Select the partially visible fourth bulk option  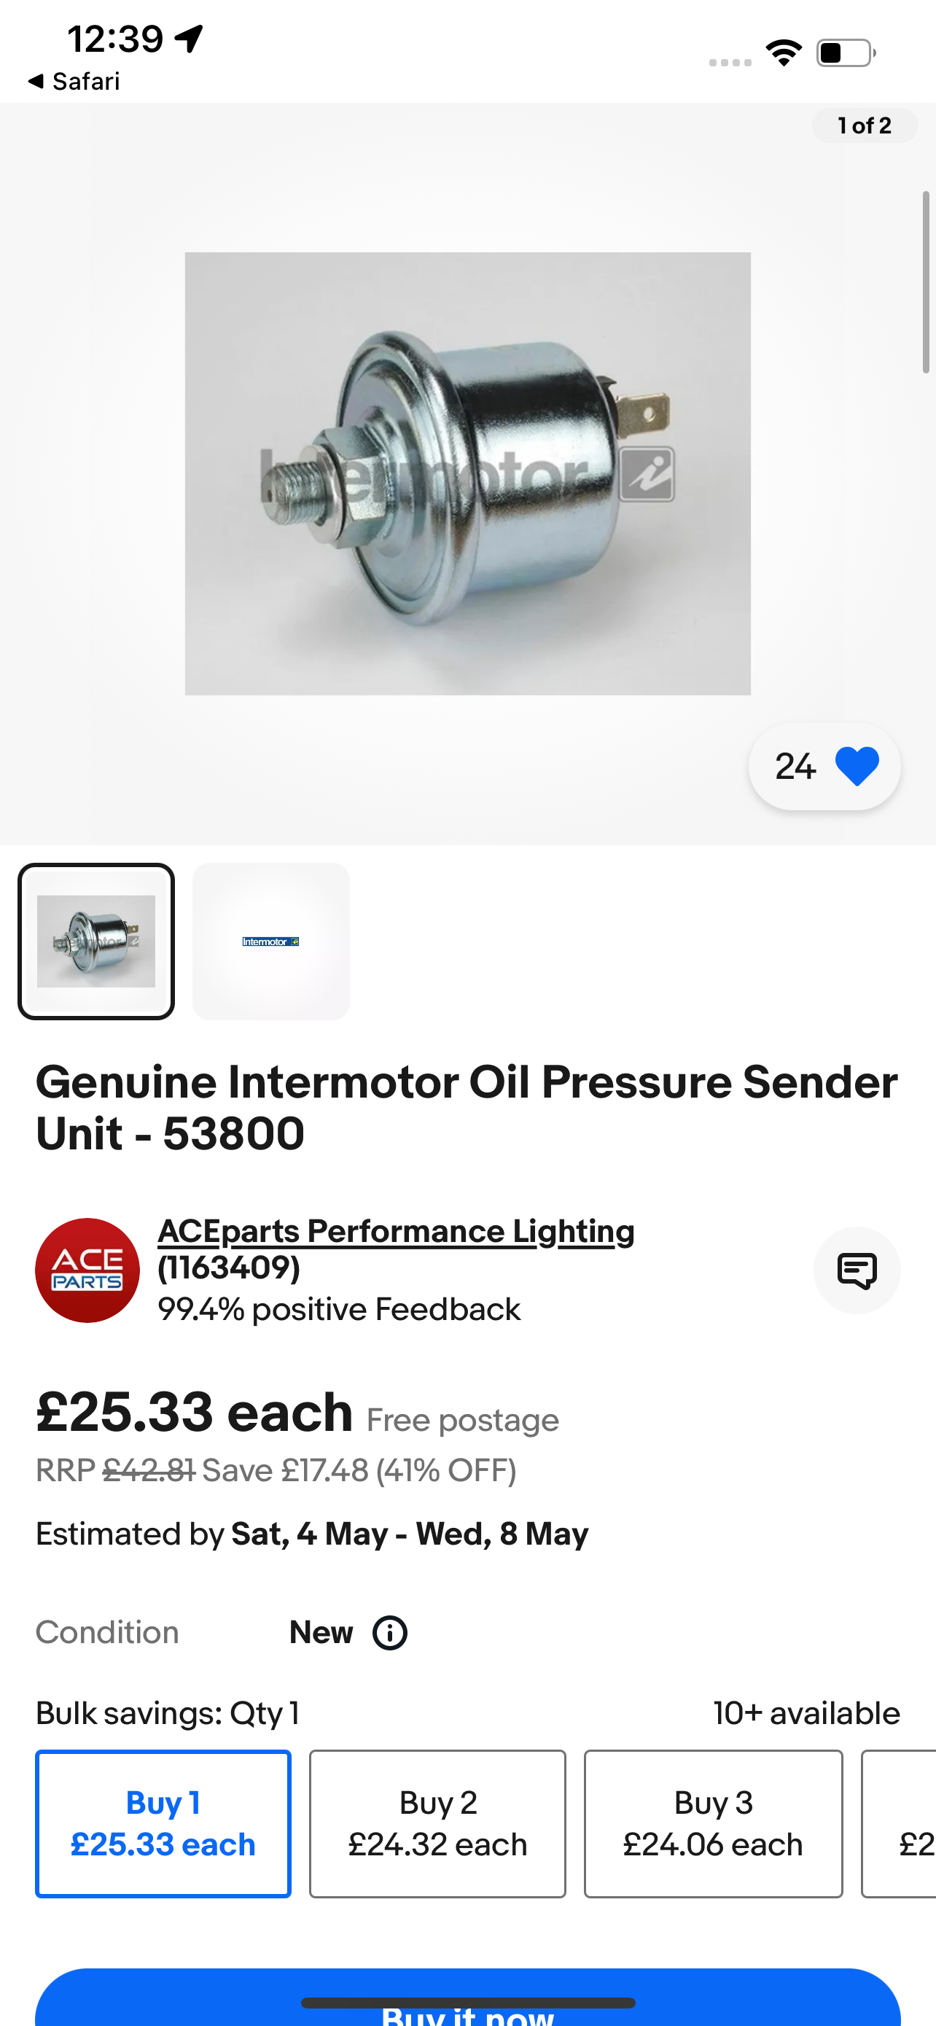click(900, 1823)
